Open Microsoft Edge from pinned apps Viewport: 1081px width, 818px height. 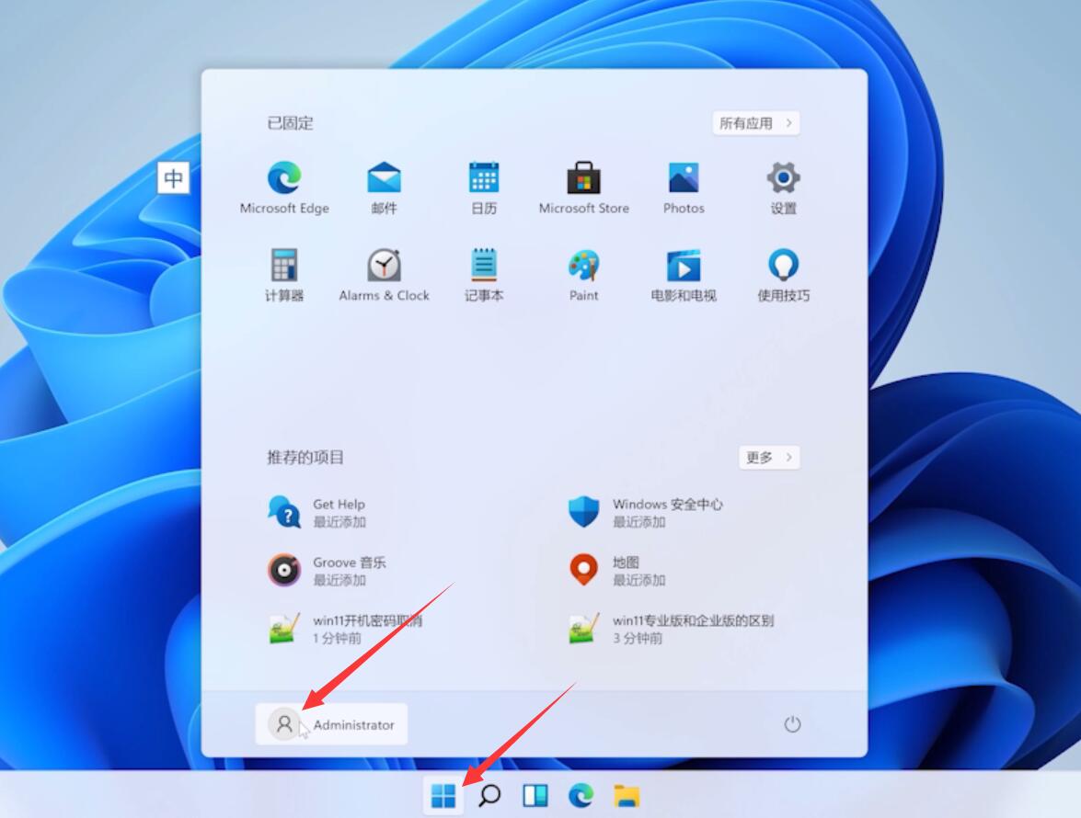(284, 188)
